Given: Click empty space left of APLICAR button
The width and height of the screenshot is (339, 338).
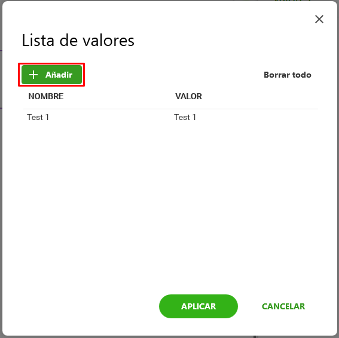Looking at the screenshot, I should pyautogui.click(x=87, y=306).
